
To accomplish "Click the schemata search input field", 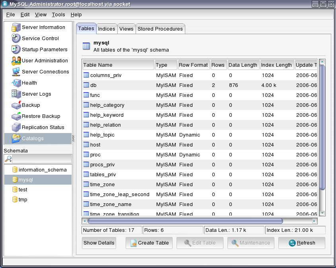I will pyautogui.click(x=42, y=159).
